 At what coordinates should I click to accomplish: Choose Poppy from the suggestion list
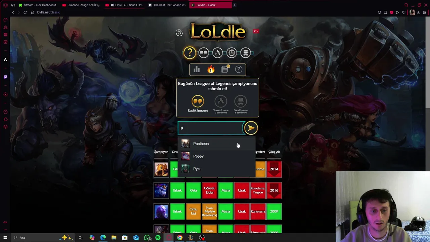click(217, 156)
